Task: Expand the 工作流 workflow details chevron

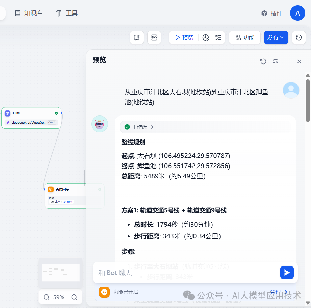Action: pos(152,127)
